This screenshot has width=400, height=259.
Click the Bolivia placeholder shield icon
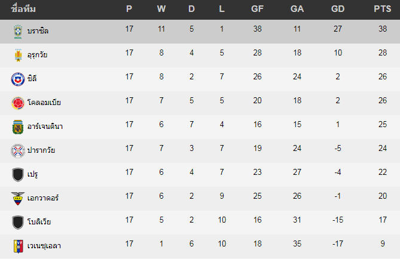pos(18,222)
